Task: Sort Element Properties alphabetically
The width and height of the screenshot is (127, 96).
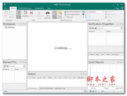Action: click(7, 66)
